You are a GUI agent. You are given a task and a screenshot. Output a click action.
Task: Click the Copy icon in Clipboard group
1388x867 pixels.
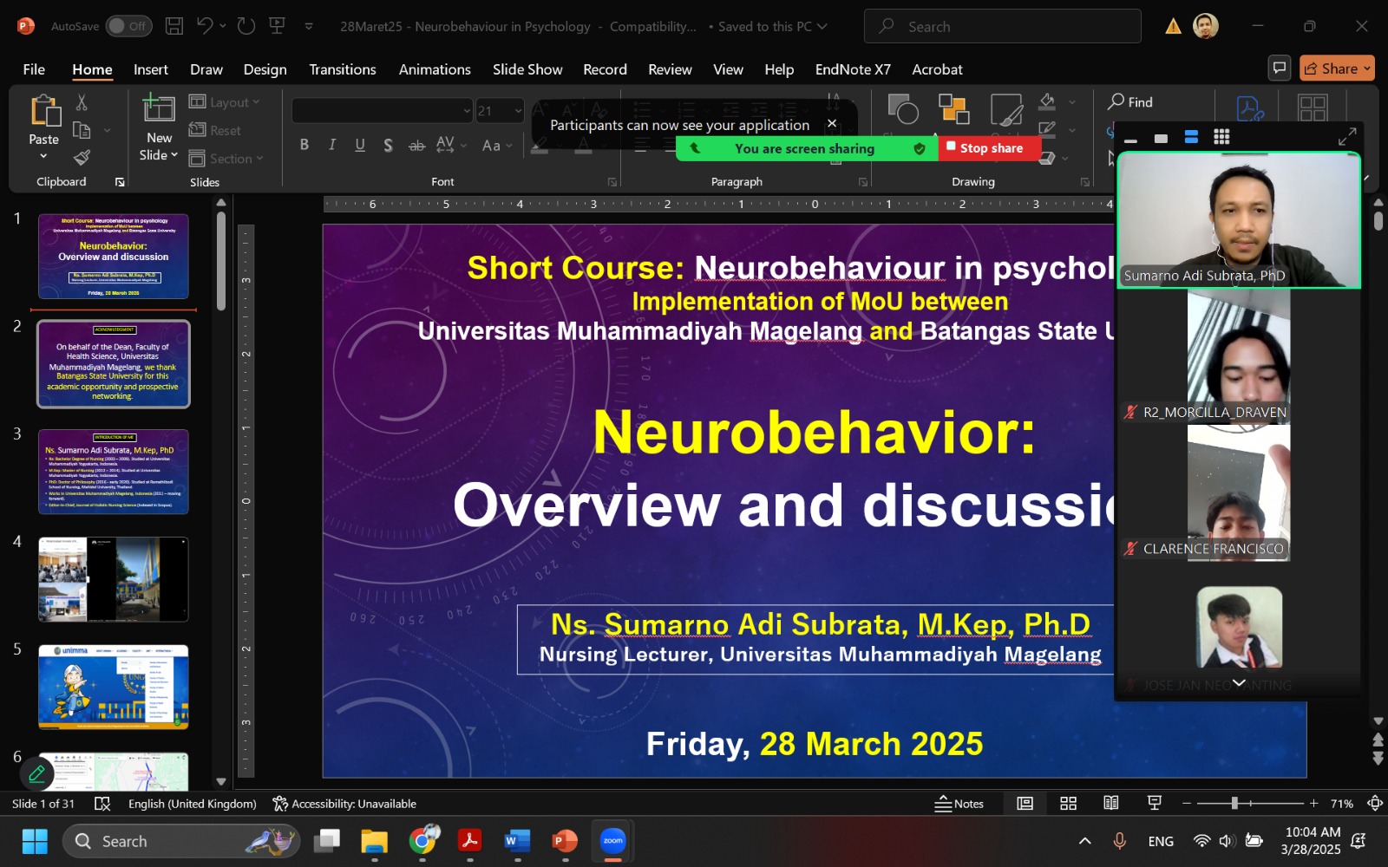pyautogui.click(x=82, y=131)
